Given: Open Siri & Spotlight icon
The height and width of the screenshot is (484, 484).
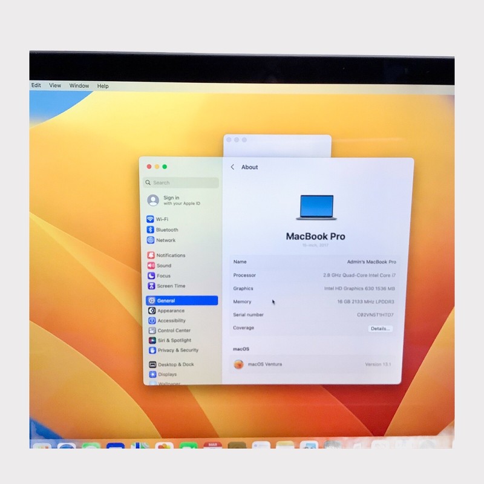Looking at the screenshot, I should coord(152,340).
